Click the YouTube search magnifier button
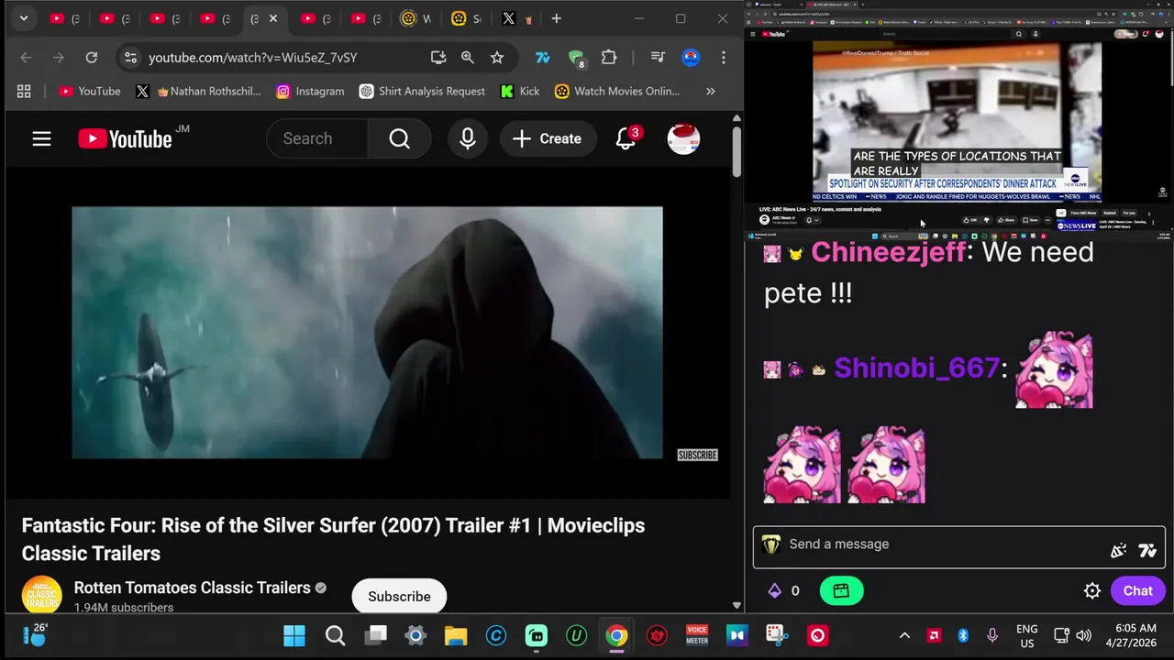Image resolution: width=1174 pixels, height=660 pixels. coord(399,138)
